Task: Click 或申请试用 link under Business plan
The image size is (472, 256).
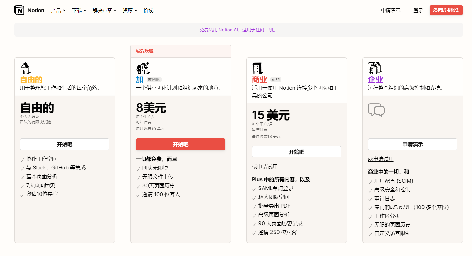Action: pyautogui.click(x=265, y=167)
